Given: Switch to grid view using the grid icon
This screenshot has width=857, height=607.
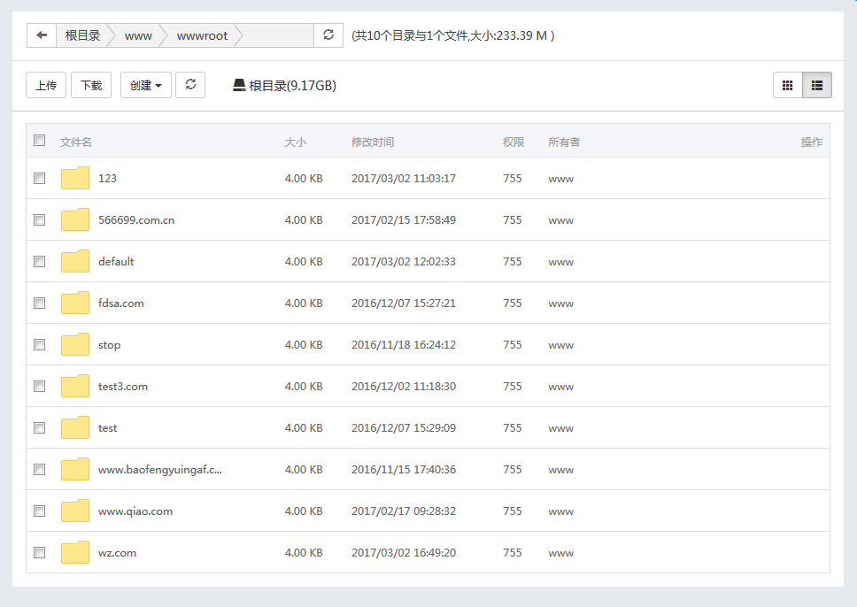Looking at the screenshot, I should [787, 85].
